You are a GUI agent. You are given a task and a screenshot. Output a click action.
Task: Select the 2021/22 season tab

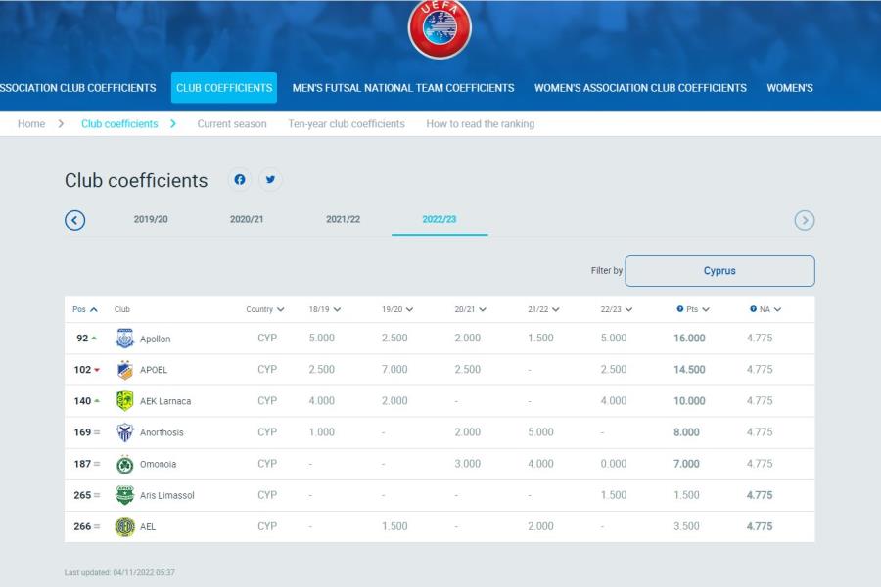tap(344, 219)
